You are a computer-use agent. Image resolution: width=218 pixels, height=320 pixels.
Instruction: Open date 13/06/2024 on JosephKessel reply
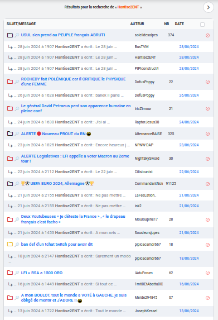pos(189,311)
